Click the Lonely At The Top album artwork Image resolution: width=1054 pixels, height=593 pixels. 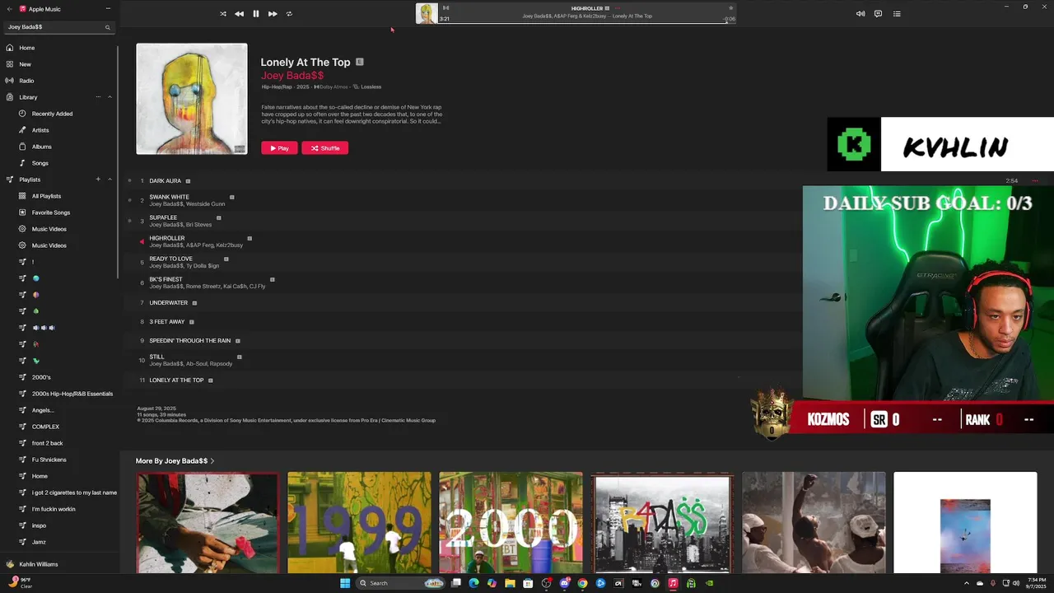pos(192,99)
